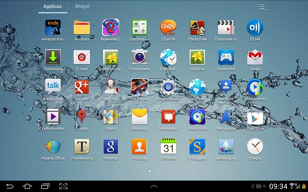Viewport: 308px width, 192px height.
Task: Open the Navigatore navigation app
Action: 226,120
